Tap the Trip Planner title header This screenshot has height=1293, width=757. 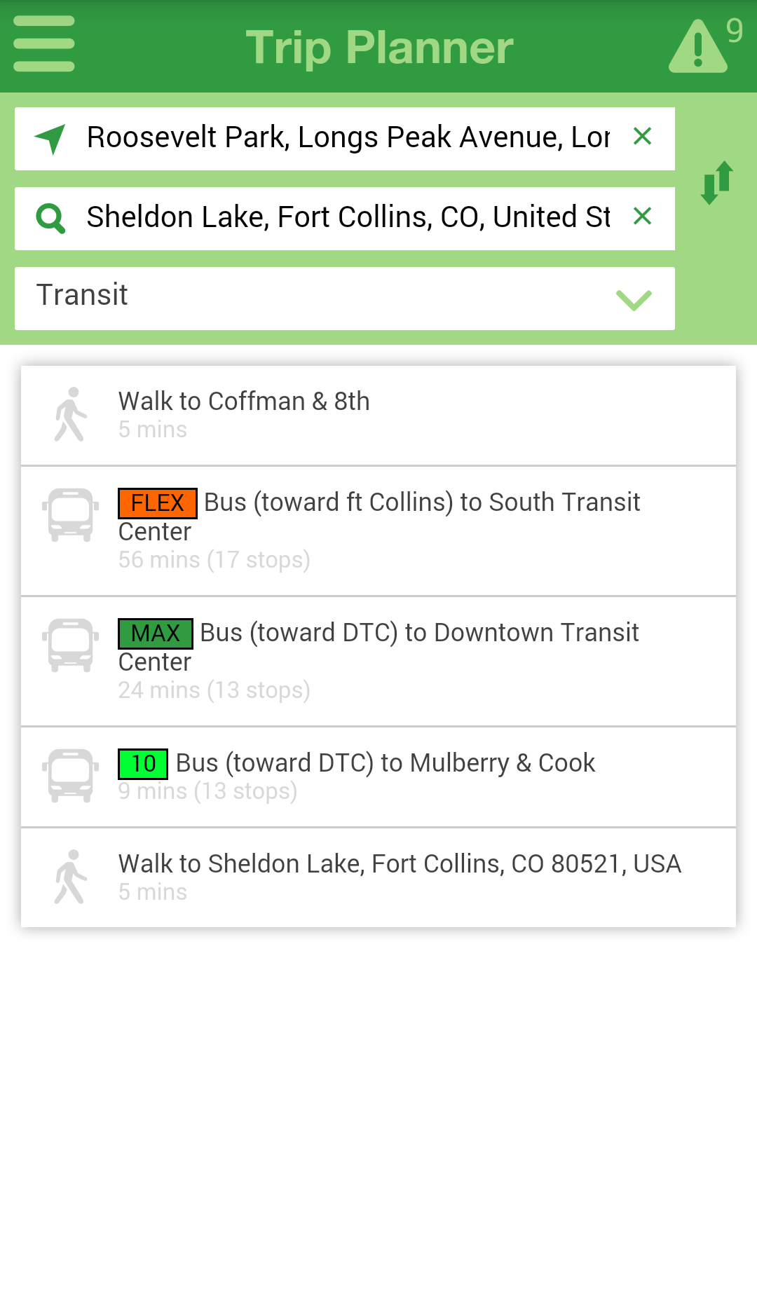click(379, 48)
